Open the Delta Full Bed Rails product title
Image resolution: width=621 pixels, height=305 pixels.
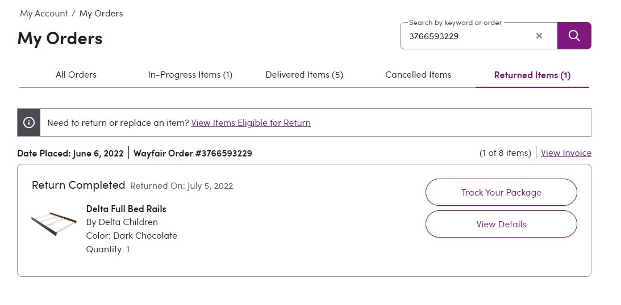126,209
